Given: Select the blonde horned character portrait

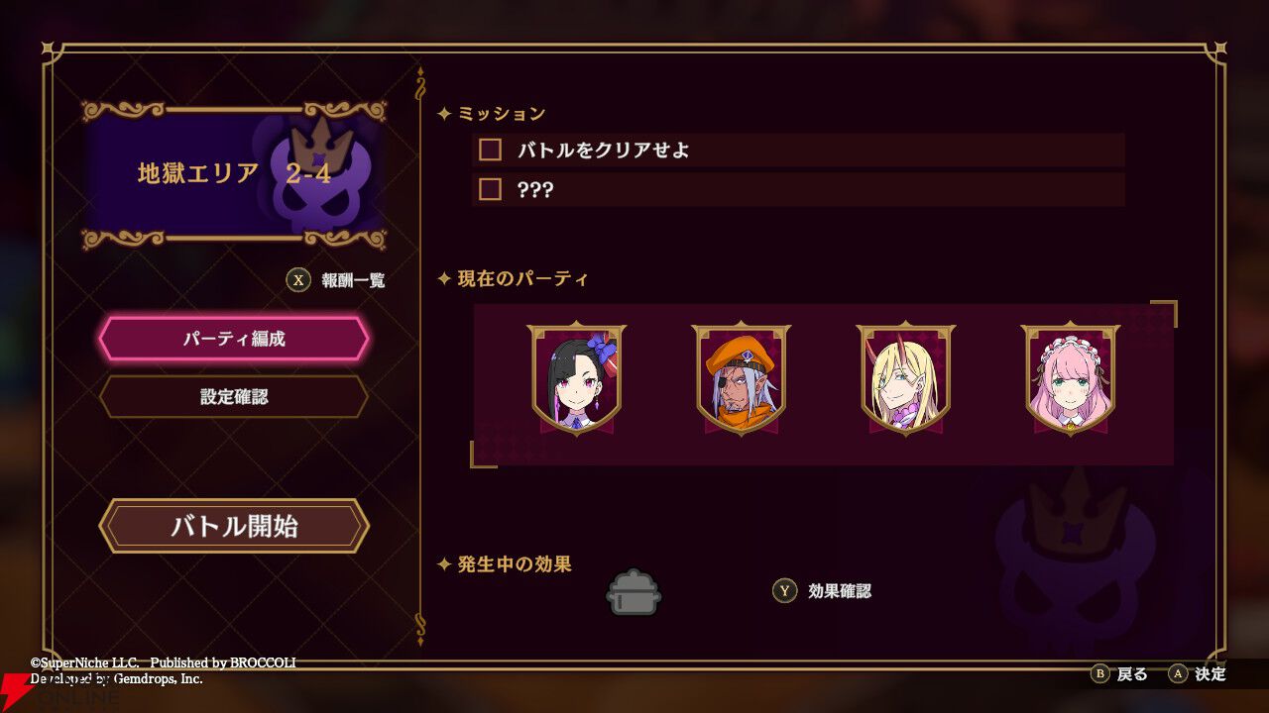Looking at the screenshot, I should (906, 378).
